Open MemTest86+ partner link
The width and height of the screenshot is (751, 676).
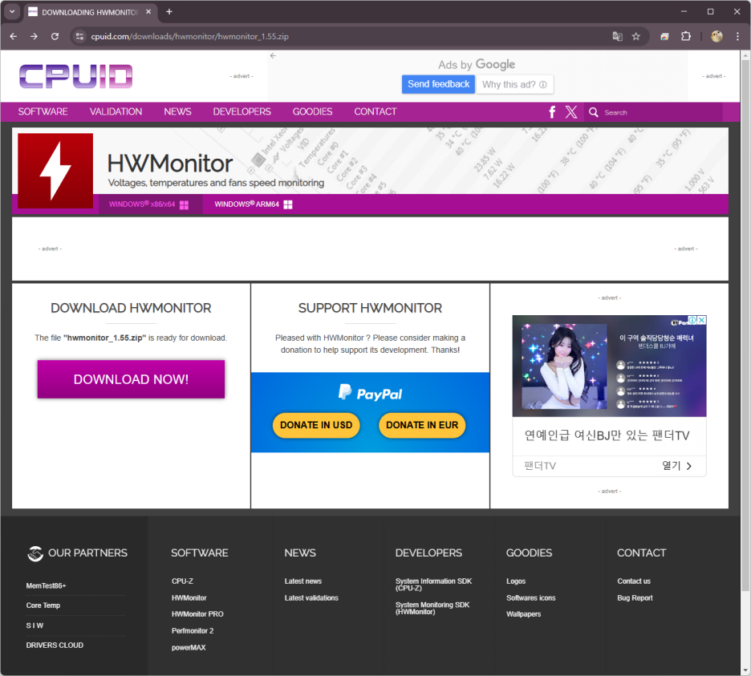pos(46,585)
